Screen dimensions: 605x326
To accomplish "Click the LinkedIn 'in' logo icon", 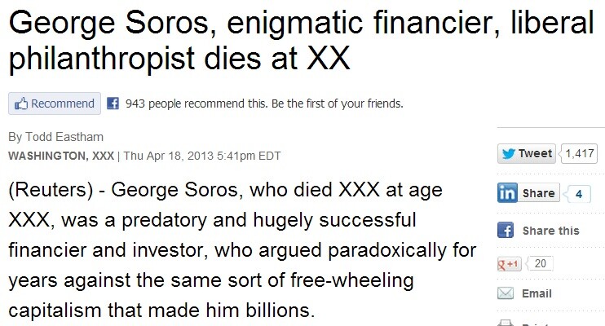I will tap(507, 192).
